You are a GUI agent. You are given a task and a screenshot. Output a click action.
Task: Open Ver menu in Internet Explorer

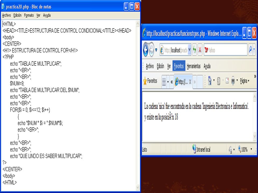point(169,66)
